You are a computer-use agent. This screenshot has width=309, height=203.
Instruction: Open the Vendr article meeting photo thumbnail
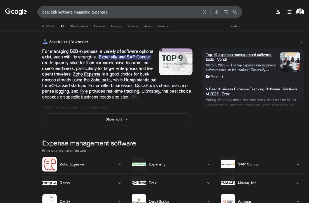290,62
